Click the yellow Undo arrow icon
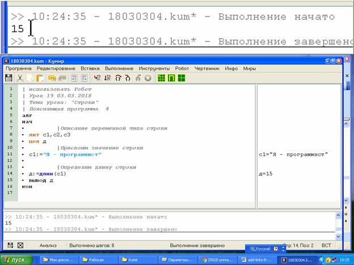The height and width of the screenshot is (265, 354). point(52,78)
